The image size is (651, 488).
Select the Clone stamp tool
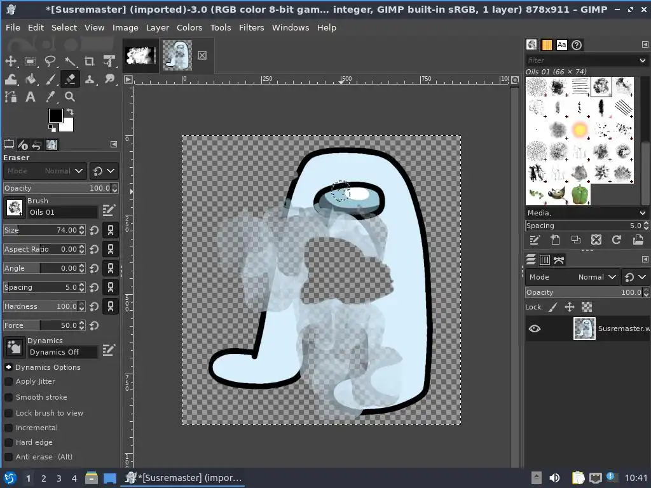[90, 79]
